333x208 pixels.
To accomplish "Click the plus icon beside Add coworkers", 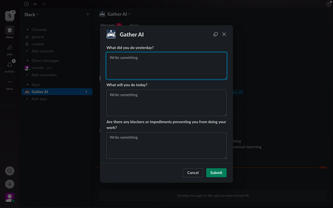I will point(27,75).
